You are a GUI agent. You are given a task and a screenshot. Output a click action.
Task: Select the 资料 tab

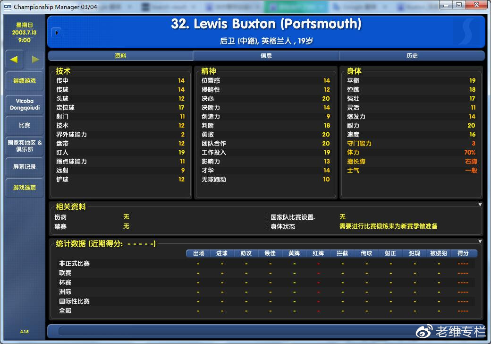click(x=120, y=56)
